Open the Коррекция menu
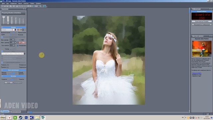Image resolution: width=213 pixels, height=120 pixels. pyautogui.click(x=13, y=3)
